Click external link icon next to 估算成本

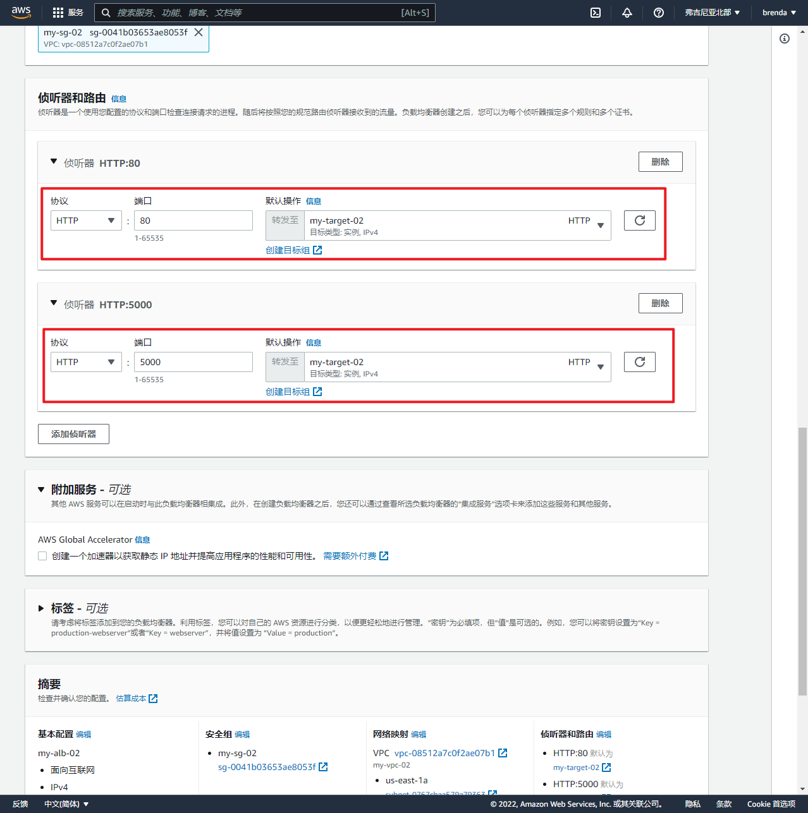click(153, 699)
